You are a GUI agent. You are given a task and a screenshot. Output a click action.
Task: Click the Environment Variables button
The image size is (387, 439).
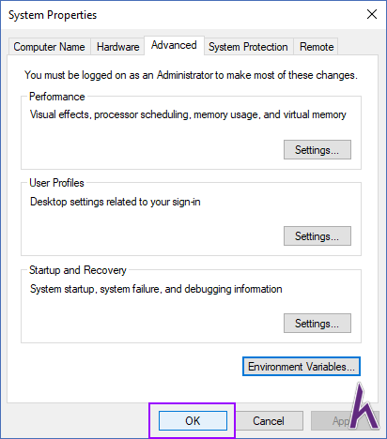coord(302,366)
